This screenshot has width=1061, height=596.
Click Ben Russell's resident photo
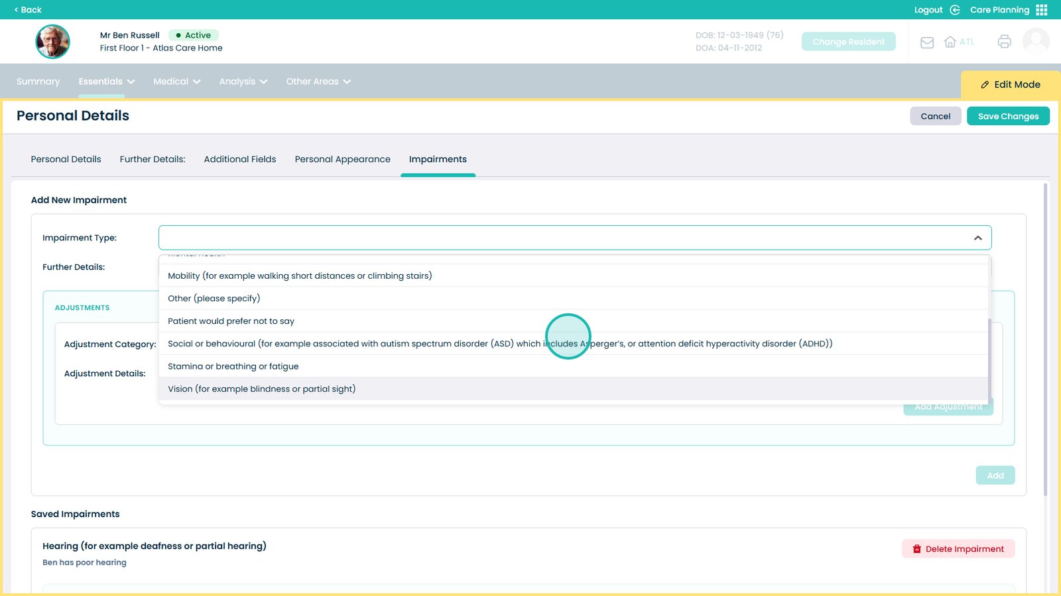pos(52,42)
